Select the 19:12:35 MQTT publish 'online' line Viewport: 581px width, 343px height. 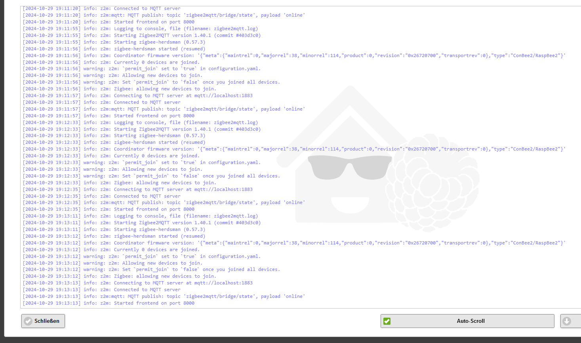point(164,202)
